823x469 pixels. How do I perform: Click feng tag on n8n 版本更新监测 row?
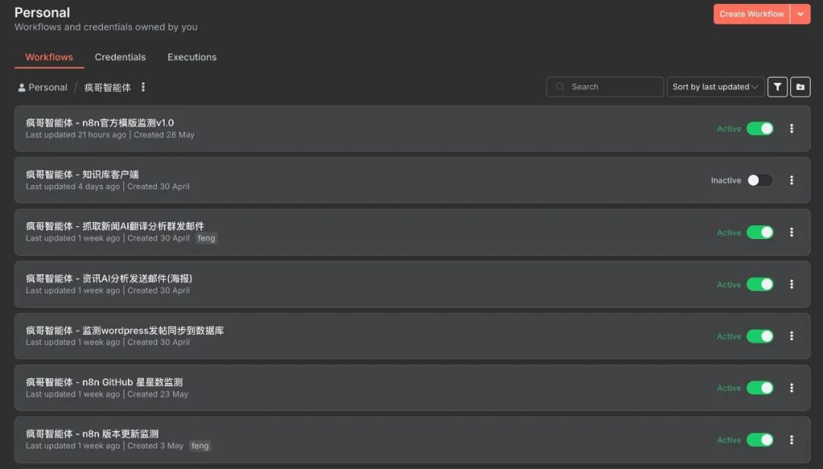pyautogui.click(x=200, y=446)
